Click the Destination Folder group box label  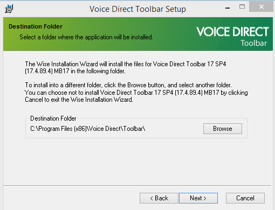(x=53, y=118)
